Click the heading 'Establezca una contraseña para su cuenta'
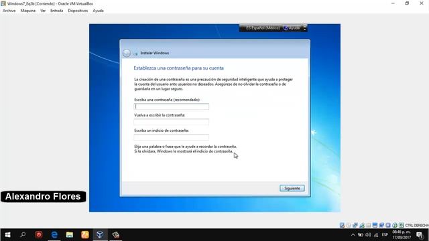 [179, 68]
